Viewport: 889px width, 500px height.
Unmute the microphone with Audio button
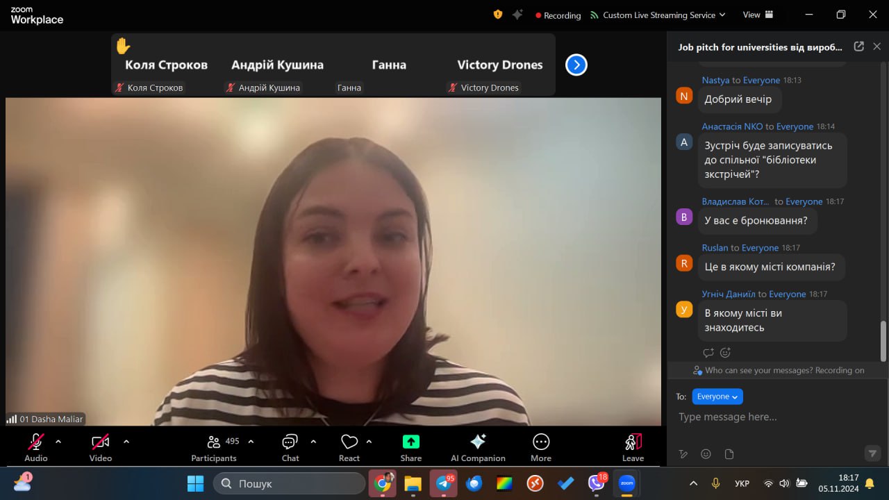pos(36,447)
